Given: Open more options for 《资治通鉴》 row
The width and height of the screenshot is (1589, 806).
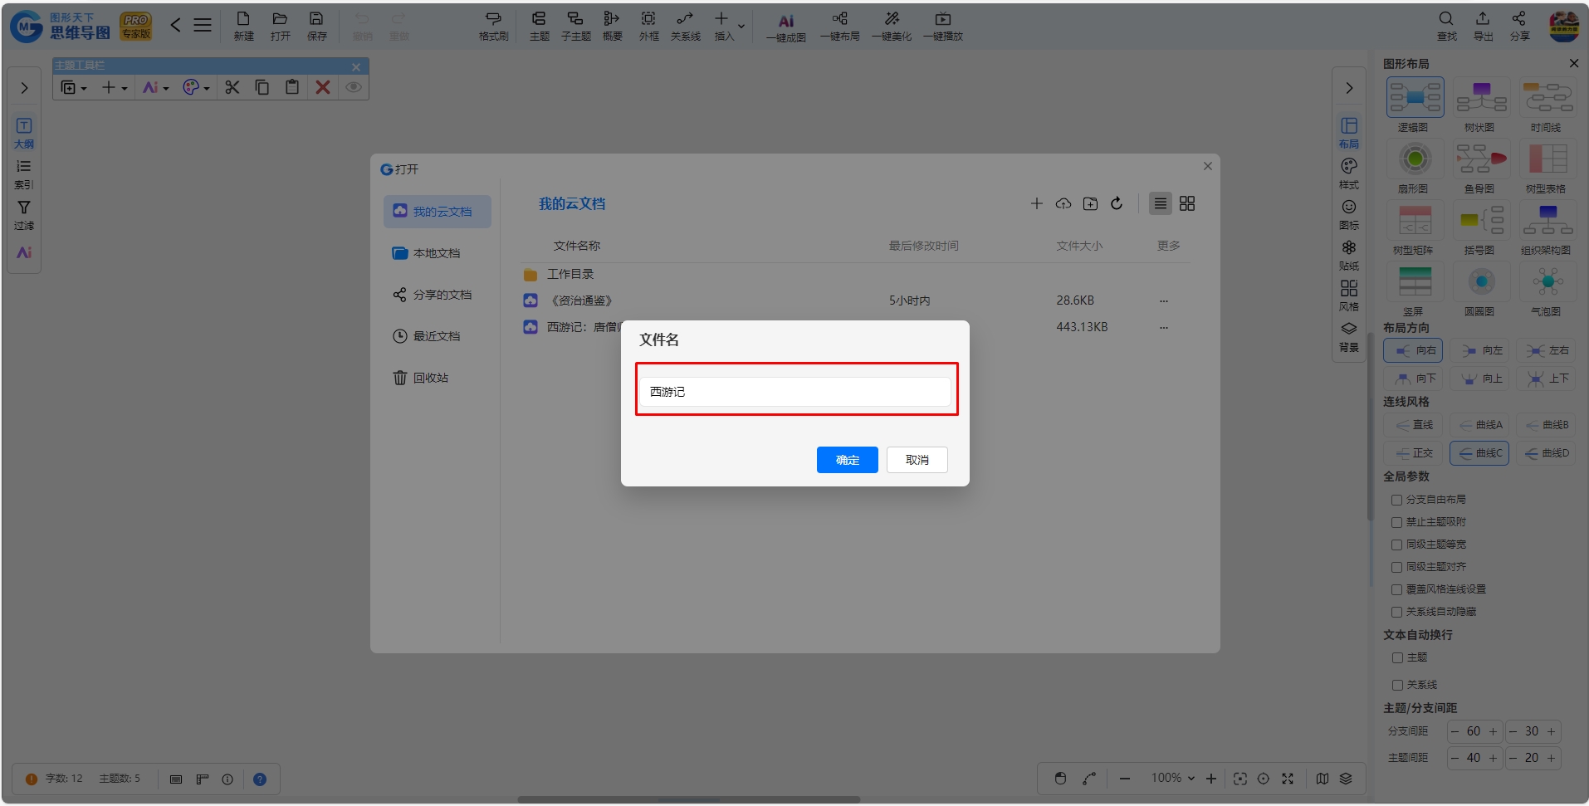Looking at the screenshot, I should tap(1164, 300).
